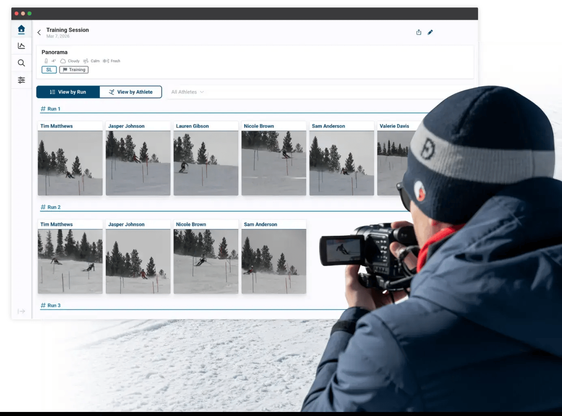Collapse the Run 1 section
Screen dimensions: 562x416
(51, 108)
